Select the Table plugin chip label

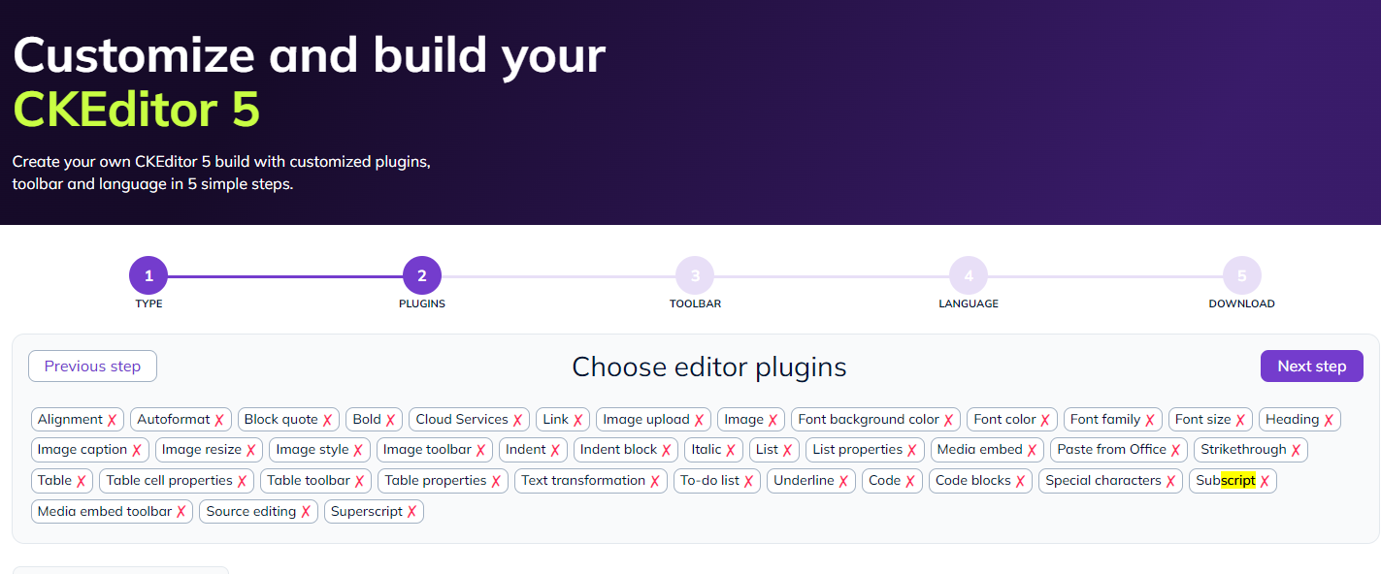[54, 481]
